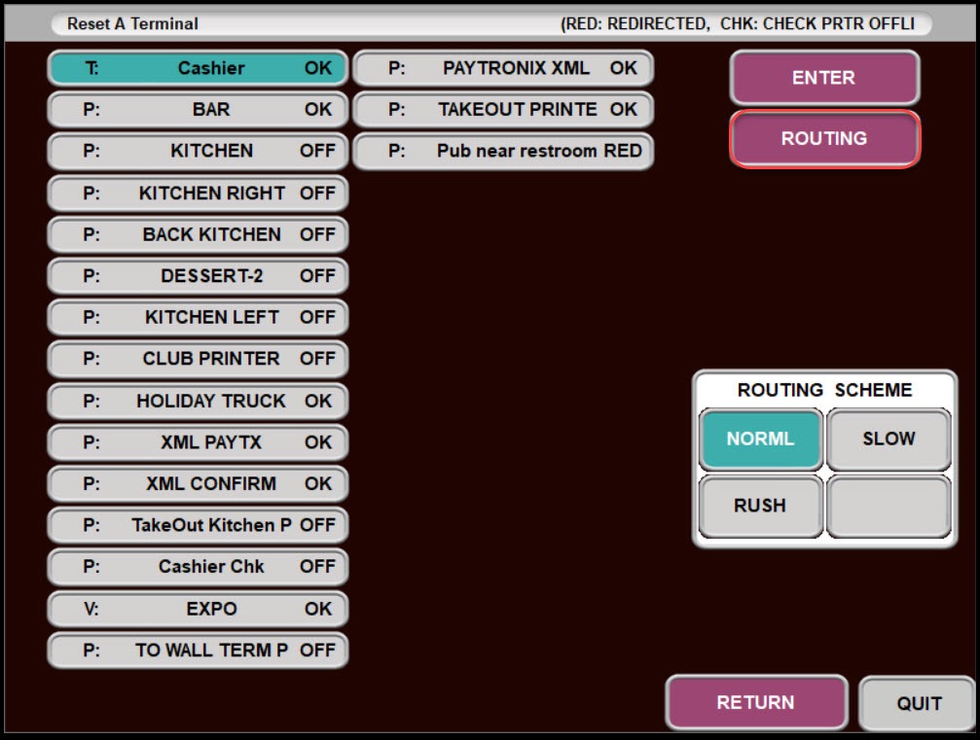Image resolution: width=980 pixels, height=740 pixels.
Task: Switch routing scheme to NORML
Action: (760, 439)
